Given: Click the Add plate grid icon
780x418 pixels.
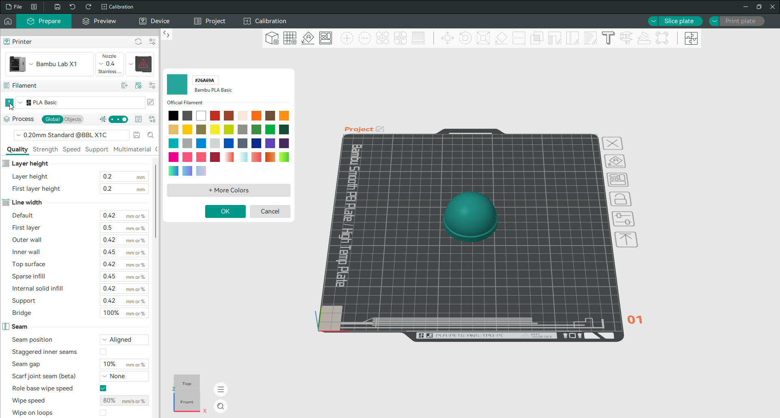Looking at the screenshot, I should (x=290, y=38).
